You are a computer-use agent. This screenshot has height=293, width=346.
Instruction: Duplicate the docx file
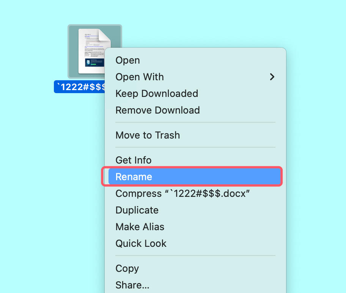137,210
